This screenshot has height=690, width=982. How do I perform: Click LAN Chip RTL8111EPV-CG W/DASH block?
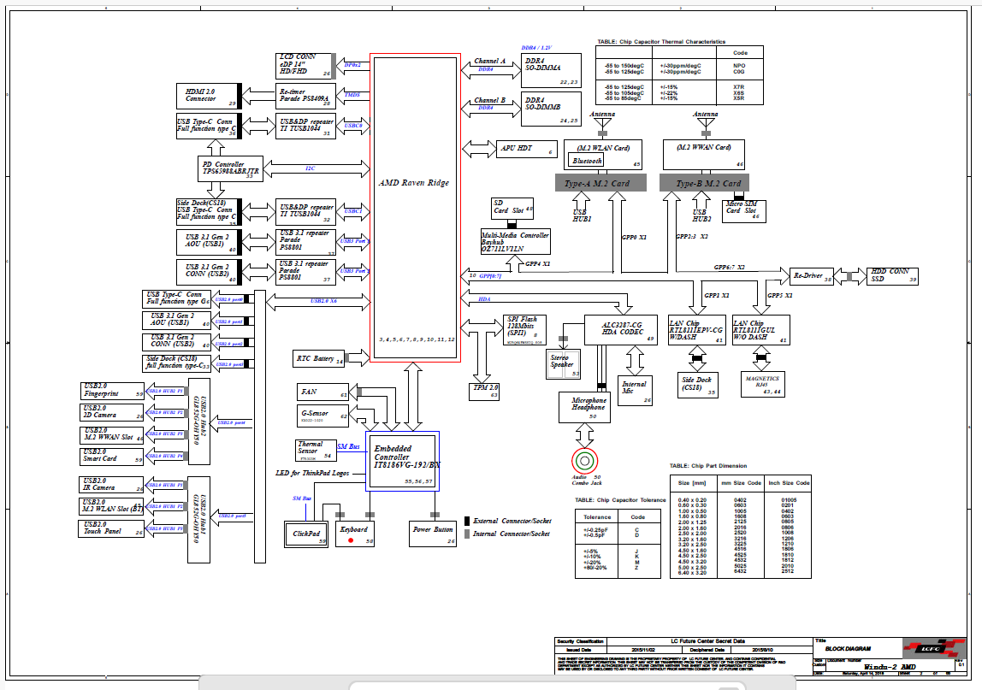click(x=696, y=330)
